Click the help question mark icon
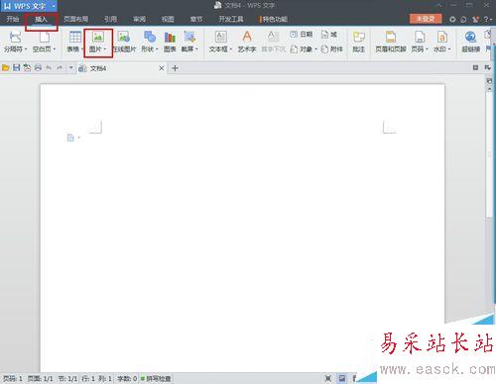The height and width of the screenshot is (384, 496). point(486,19)
